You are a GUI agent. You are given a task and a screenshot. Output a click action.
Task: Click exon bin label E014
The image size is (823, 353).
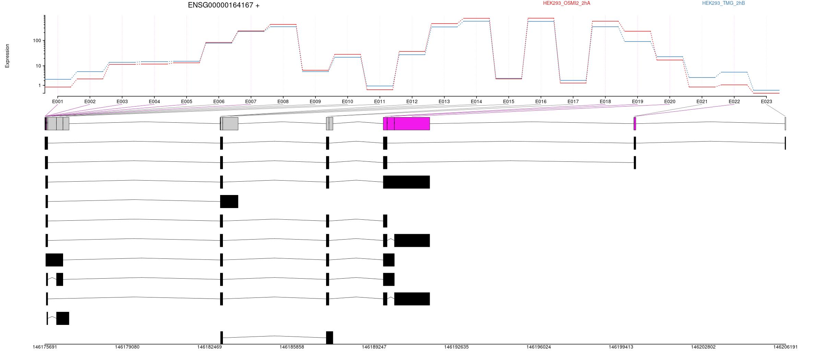click(x=476, y=101)
